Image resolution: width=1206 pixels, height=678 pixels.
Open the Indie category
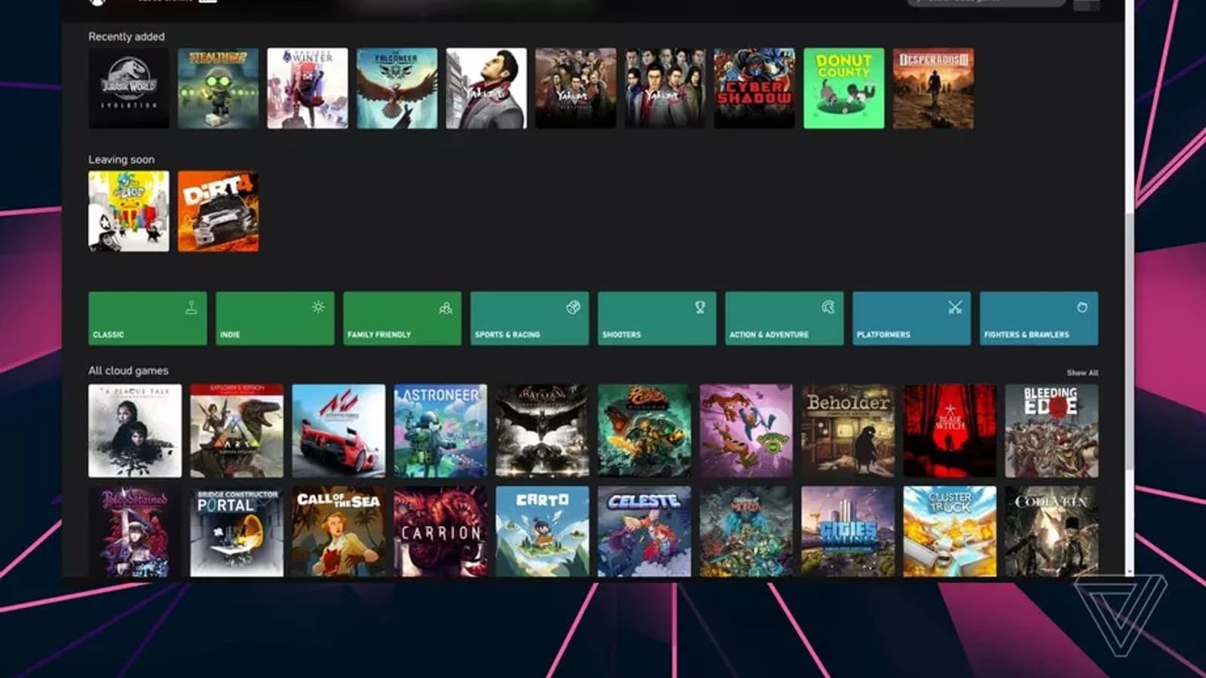[275, 319]
